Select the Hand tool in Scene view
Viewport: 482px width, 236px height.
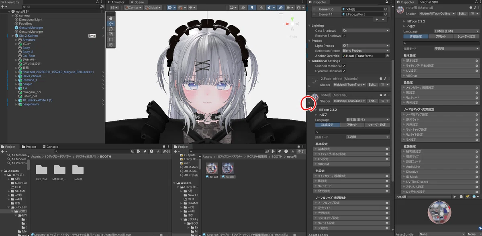click(110, 18)
